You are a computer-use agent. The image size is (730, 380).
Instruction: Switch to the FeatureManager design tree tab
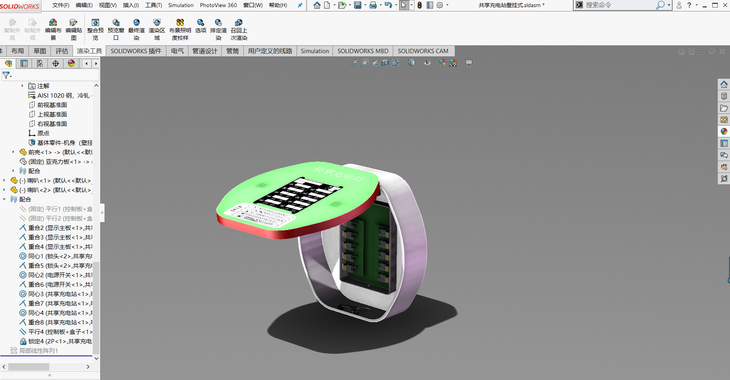[8, 63]
